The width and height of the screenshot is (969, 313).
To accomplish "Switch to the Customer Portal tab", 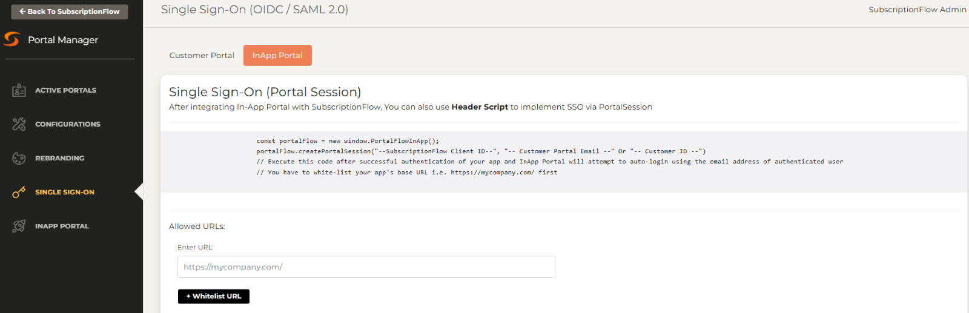I will pos(202,55).
